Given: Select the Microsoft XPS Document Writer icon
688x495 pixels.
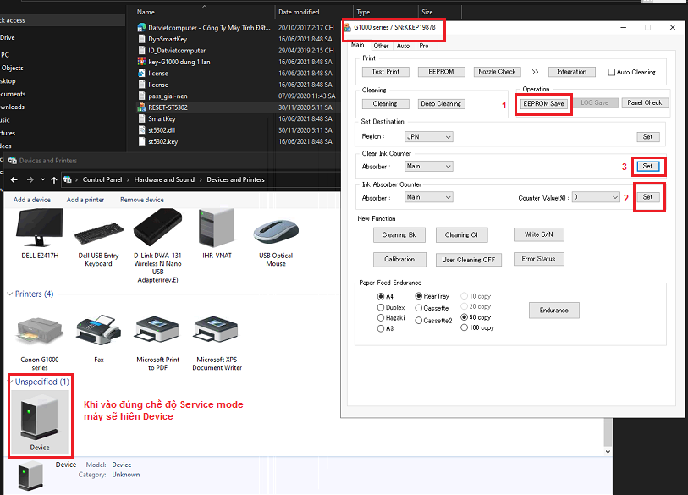Looking at the screenshot, I should 217,330.
